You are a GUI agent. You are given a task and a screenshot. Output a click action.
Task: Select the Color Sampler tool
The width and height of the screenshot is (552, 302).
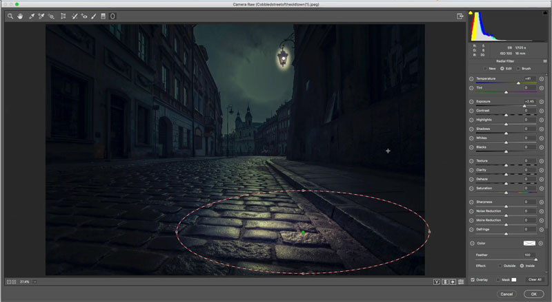click(x=41, y=16)
